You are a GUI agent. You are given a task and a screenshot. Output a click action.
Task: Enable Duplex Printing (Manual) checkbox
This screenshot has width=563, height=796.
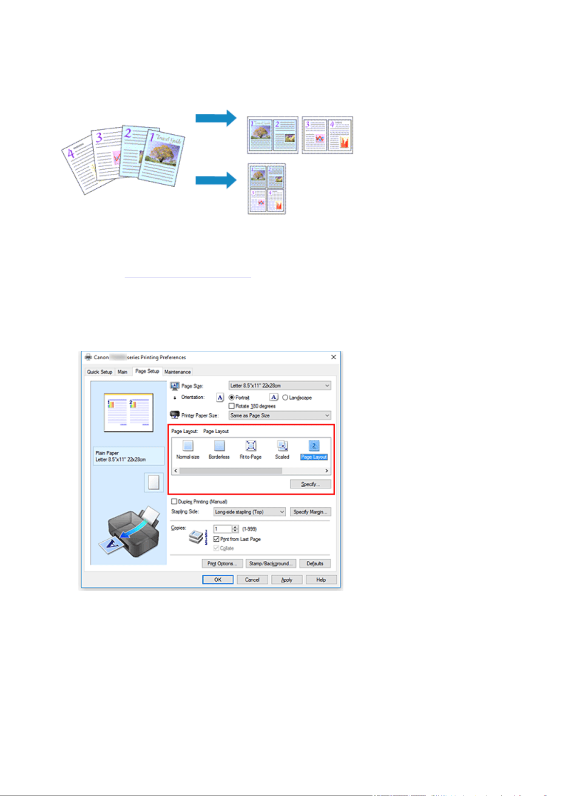click(174, 502)
